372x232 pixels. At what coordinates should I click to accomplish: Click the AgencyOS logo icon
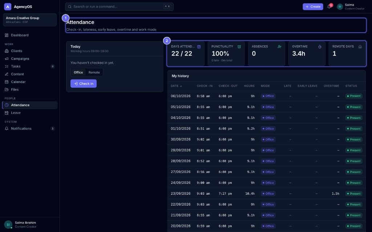tap(8, 7)
